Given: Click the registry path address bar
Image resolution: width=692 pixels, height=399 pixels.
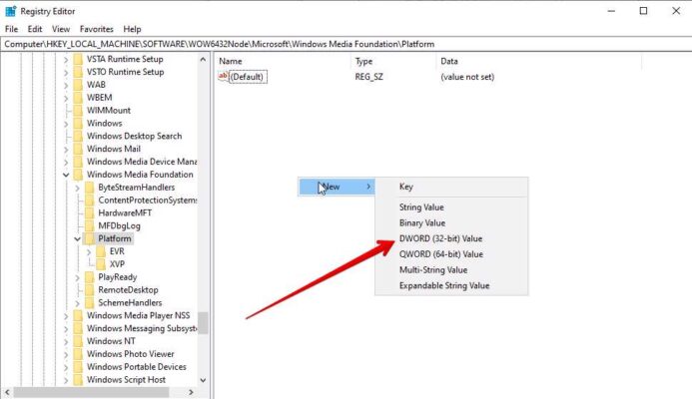Looking at the screenshot, I should tap(346, 44).
